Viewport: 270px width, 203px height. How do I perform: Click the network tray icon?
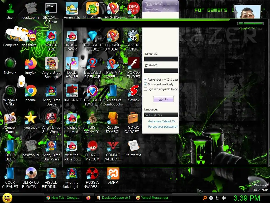[x=218, y=198]
